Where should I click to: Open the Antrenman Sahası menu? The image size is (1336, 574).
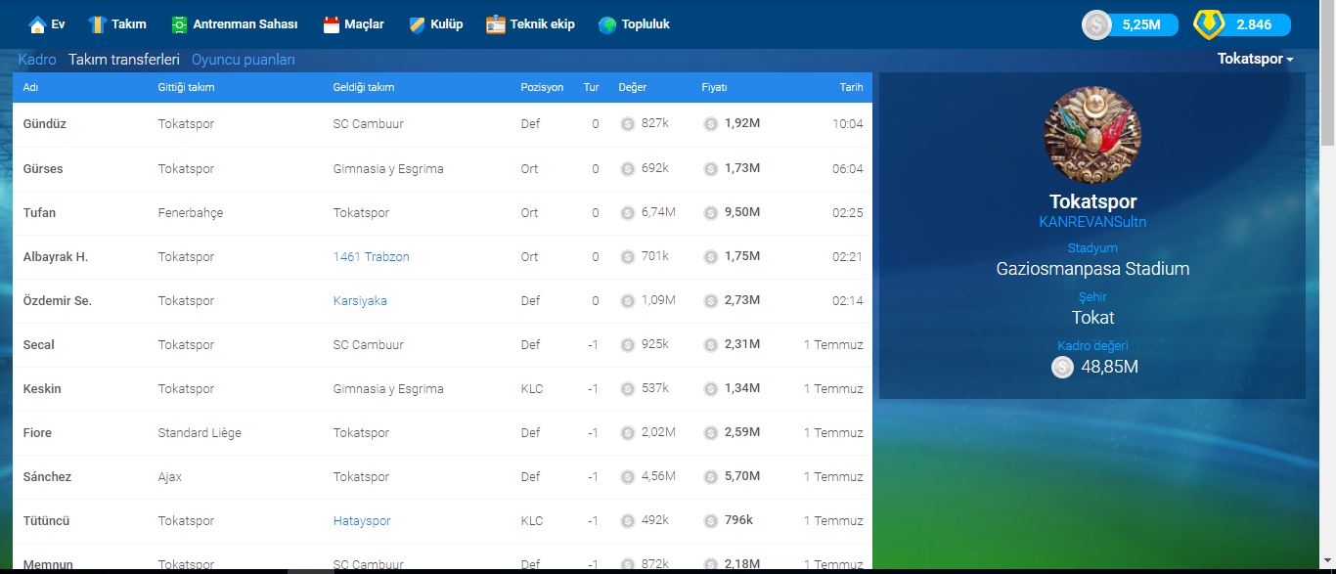(234, 24)
